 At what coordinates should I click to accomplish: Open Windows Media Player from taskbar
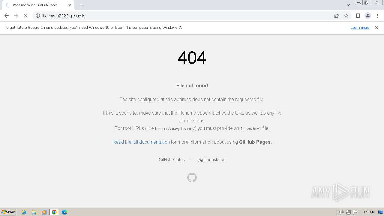(x=44, y=212)
